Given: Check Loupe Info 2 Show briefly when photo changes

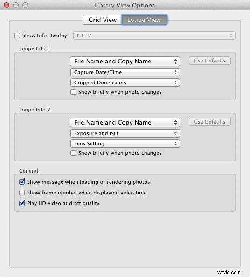Looking at the screenshot, I should [x=73, y=153].
